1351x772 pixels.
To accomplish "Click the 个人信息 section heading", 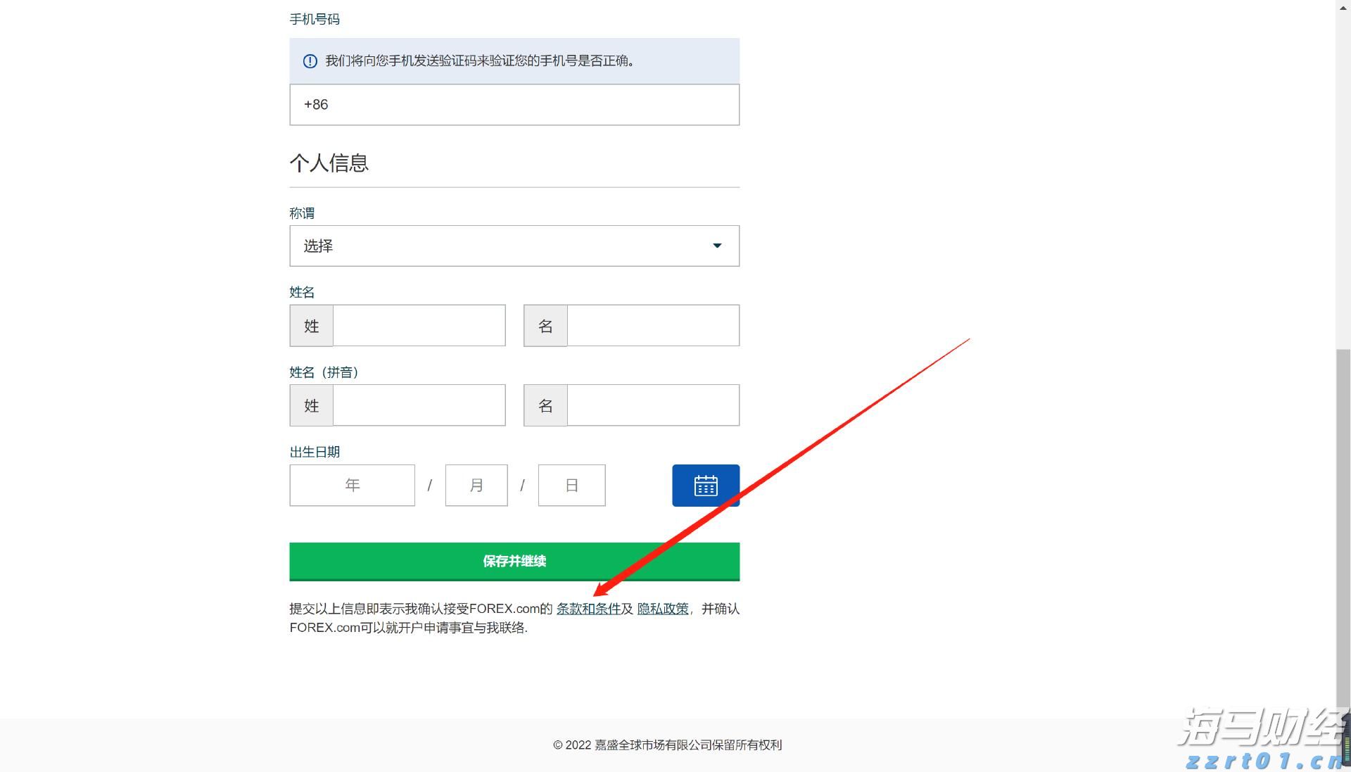I will (x=329, y=163).
